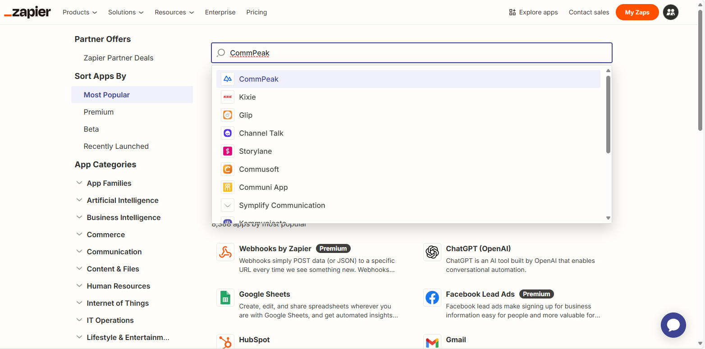This screenshot has width=705, height=349.
Task: Select the Symplify Communication suggestion
Action: point(408,205)
